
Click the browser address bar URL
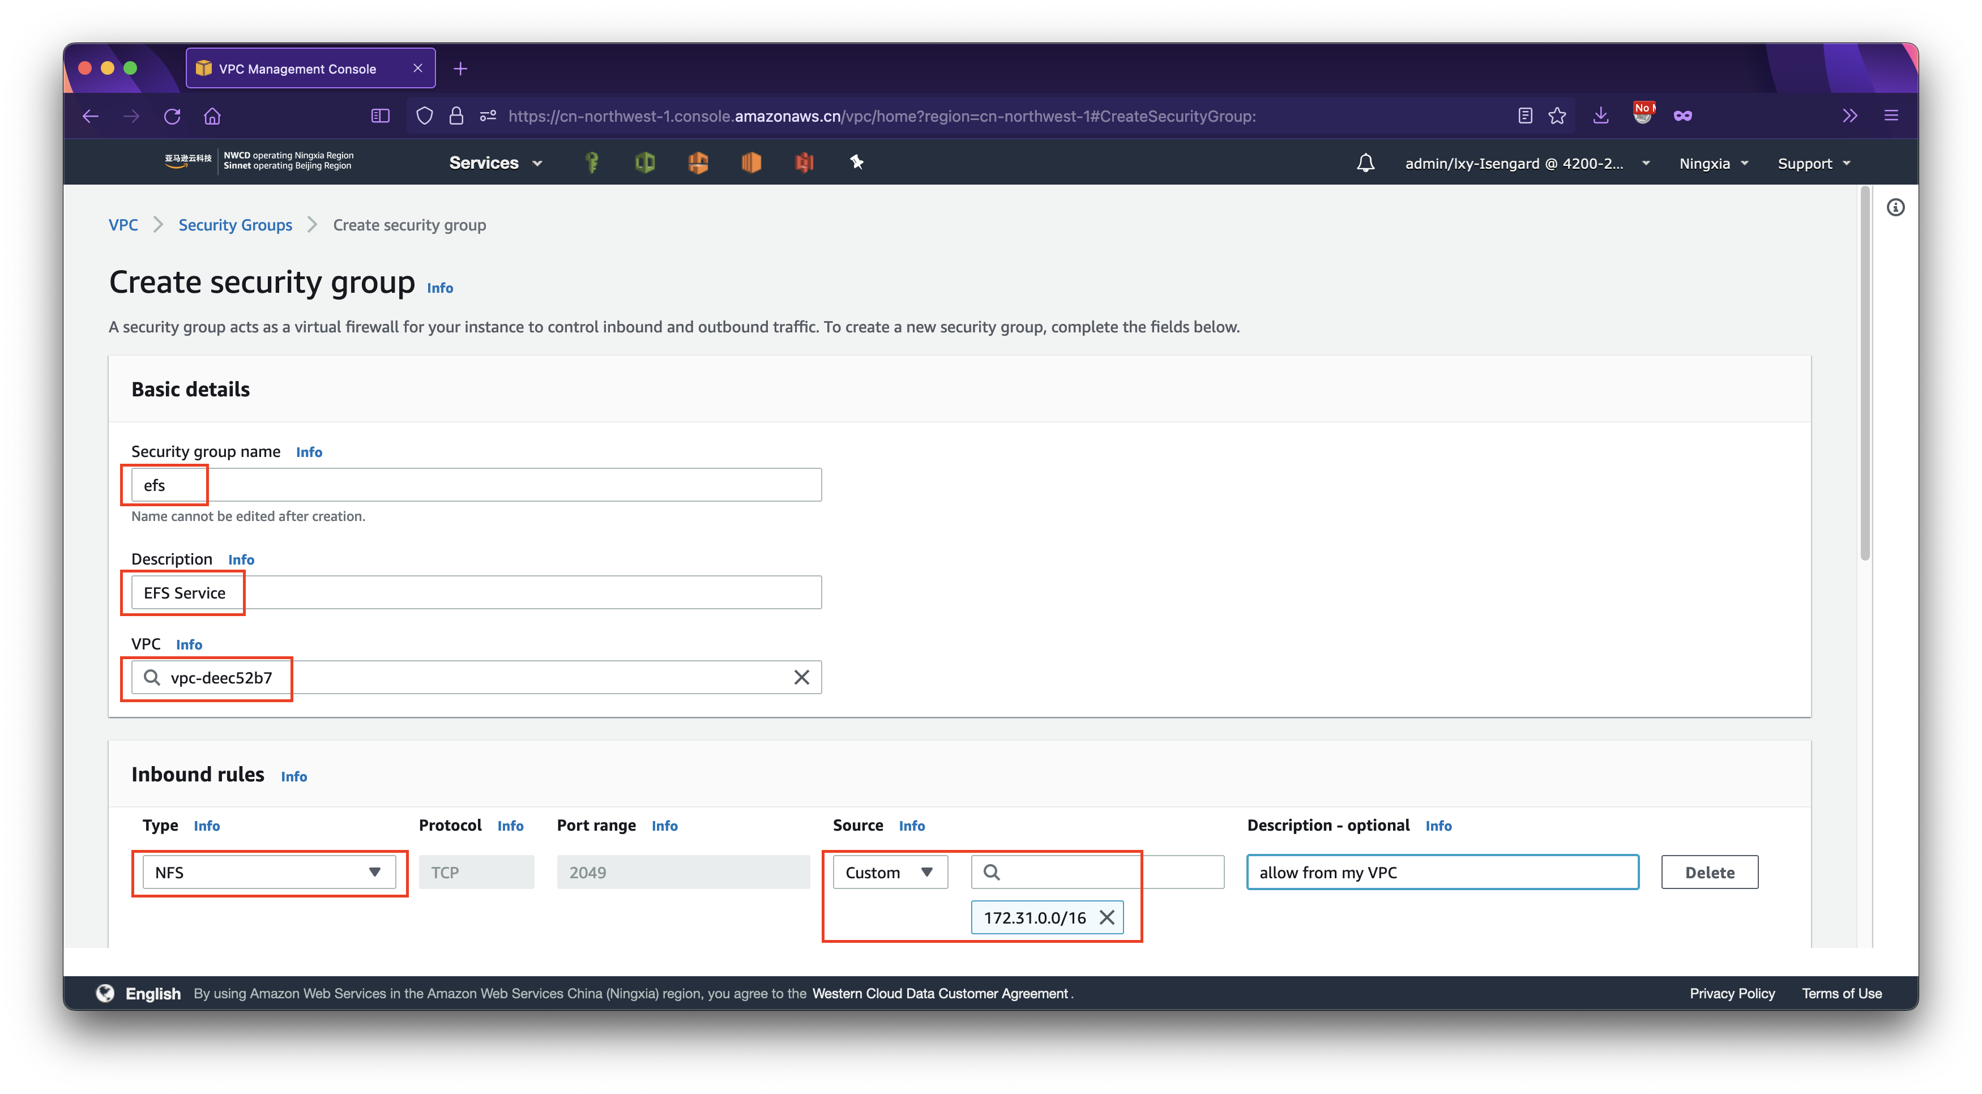pos(882,116)
